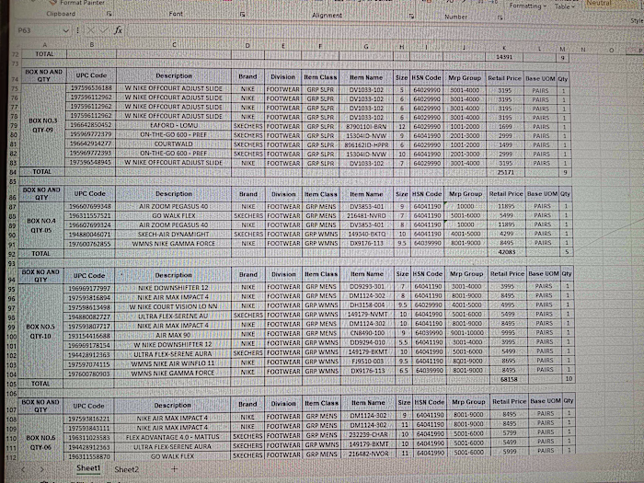This screenshot has height=483, width=644.
Task: Click the Cancel X in formula bar
Action: [x=90, y=30]
